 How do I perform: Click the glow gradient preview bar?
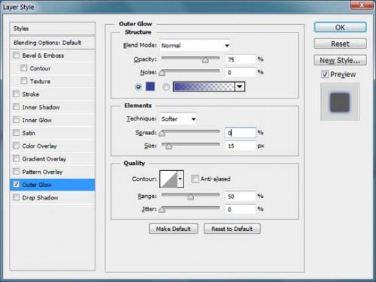coord(204,87)
